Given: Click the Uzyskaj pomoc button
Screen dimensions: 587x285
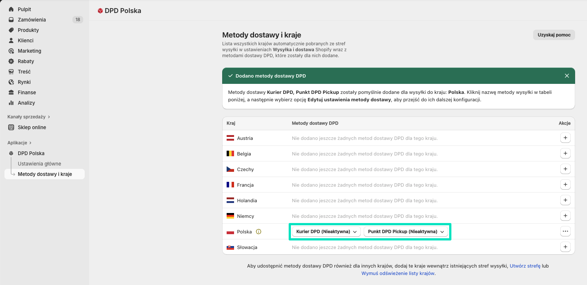Looking at the screenshot, I should pyautogui.click(x=554, y=35).
